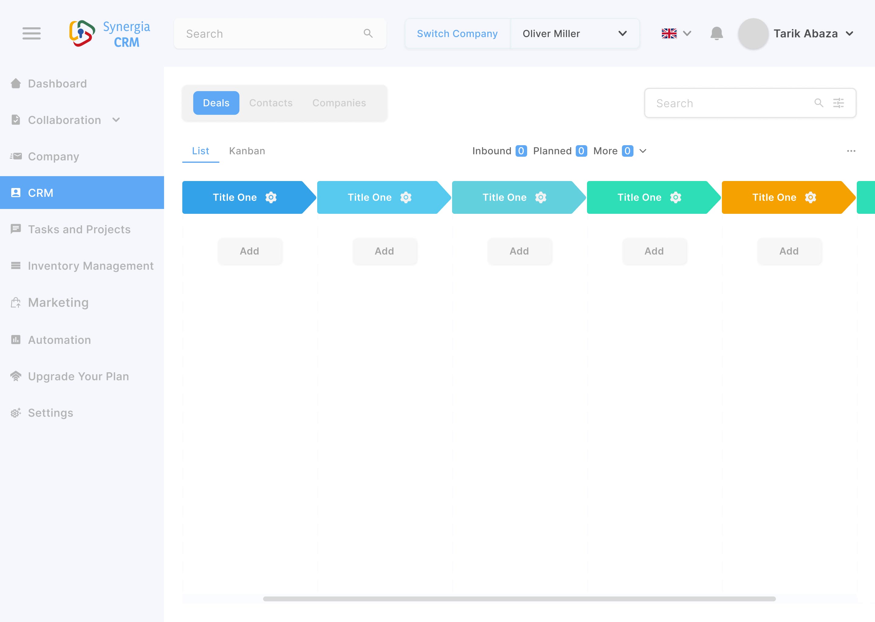Image resolution: width=875 pixels, height=622 pixels.
Task: Open the three-dot options menu
Action: click(851, 151)
